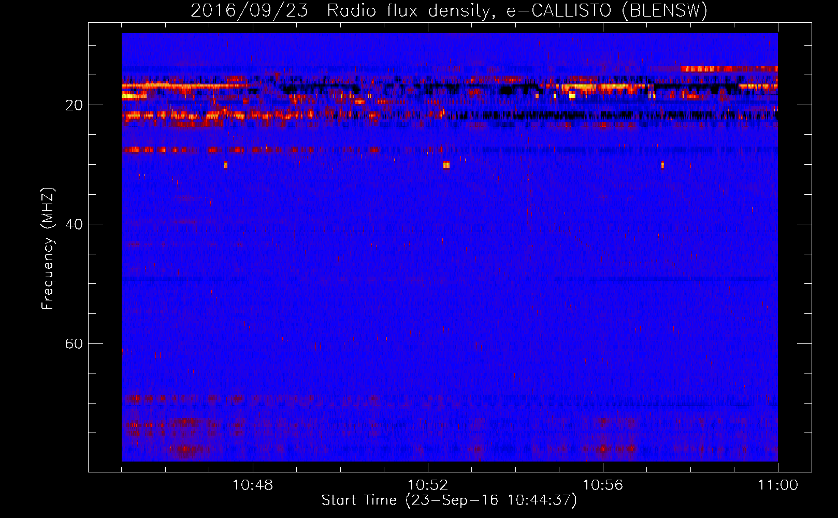This screenshot has height=518, width=838.
Task: Click the 20 MHz frequency tick label
Action: click(x=74, y=106)
